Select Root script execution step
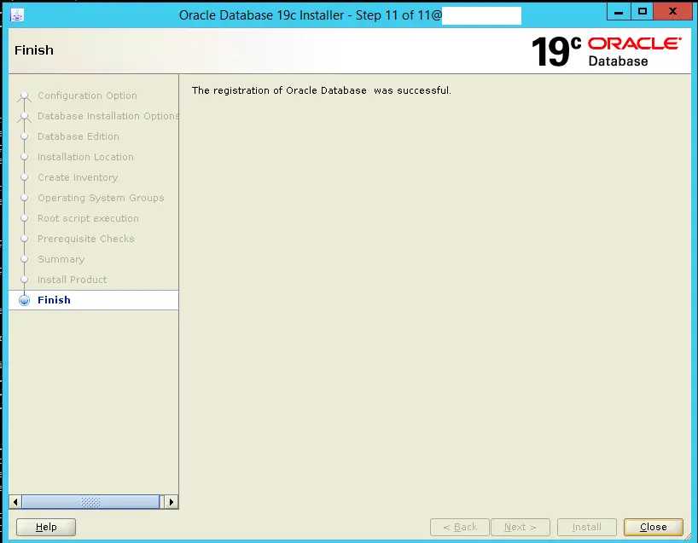Screen dimensions: 698x543 point(88,218)
